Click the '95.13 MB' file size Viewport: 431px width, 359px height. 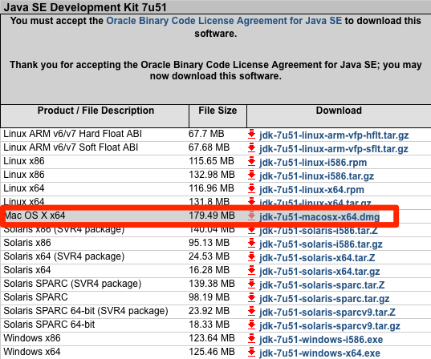209,243
